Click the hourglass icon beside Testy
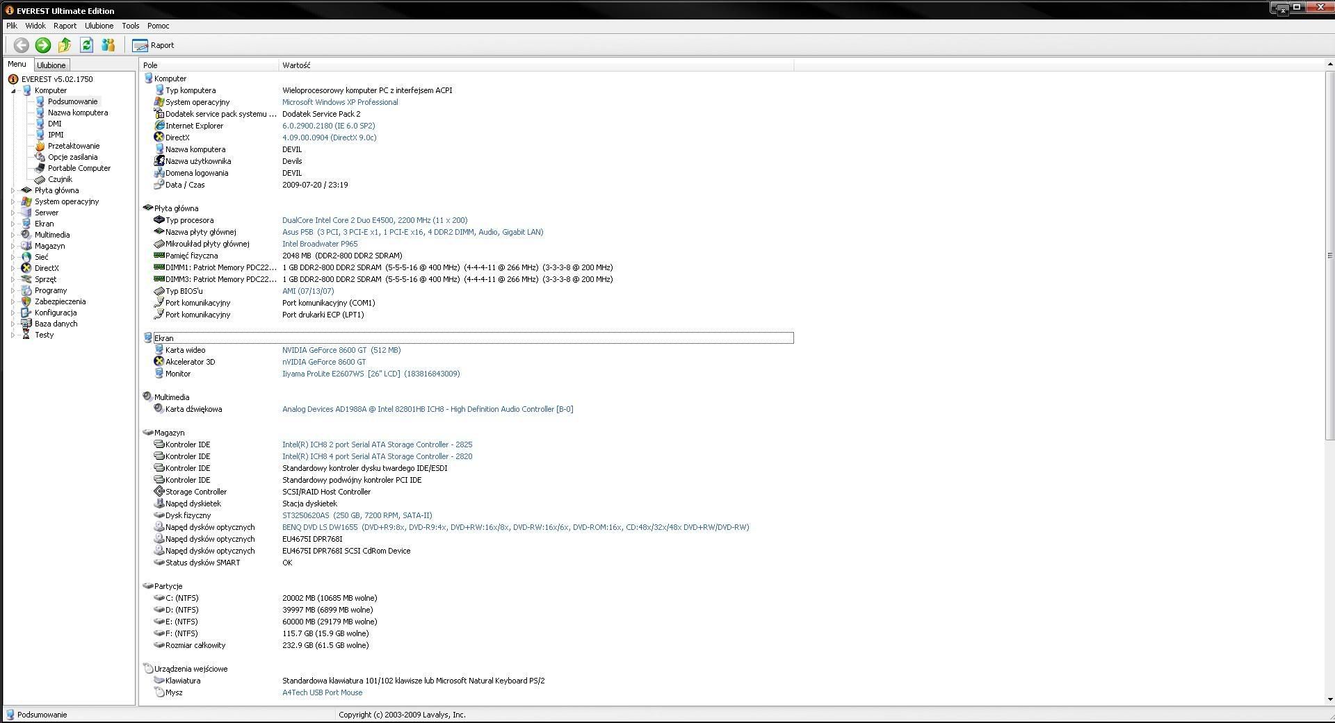Image resolution: width=1335 pixels, height=723 pixels. [x=26, y=335]
